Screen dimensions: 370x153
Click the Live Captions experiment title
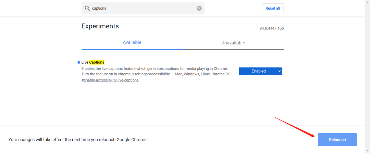[92, 62]
